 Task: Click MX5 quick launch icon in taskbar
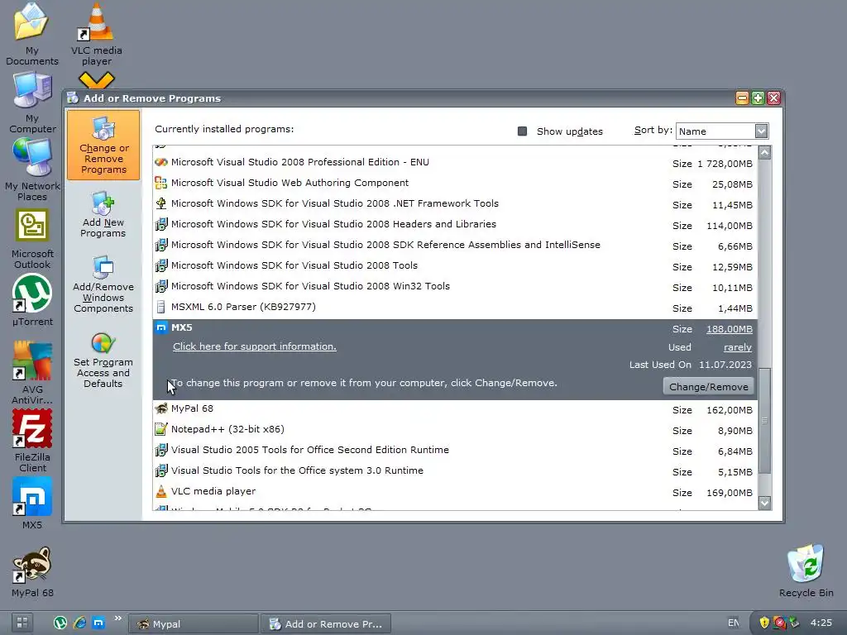[x=98, y=623]
